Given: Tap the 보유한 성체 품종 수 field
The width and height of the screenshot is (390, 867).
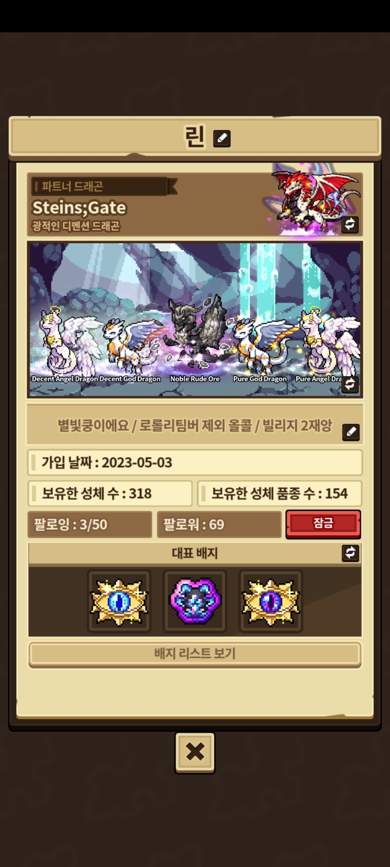Looking at the screenshot, I should 279,493.
